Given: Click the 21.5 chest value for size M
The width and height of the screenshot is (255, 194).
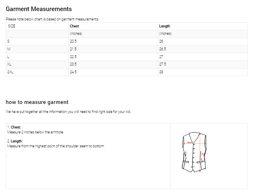Looking at the screenshot, I should pos(73,49).
